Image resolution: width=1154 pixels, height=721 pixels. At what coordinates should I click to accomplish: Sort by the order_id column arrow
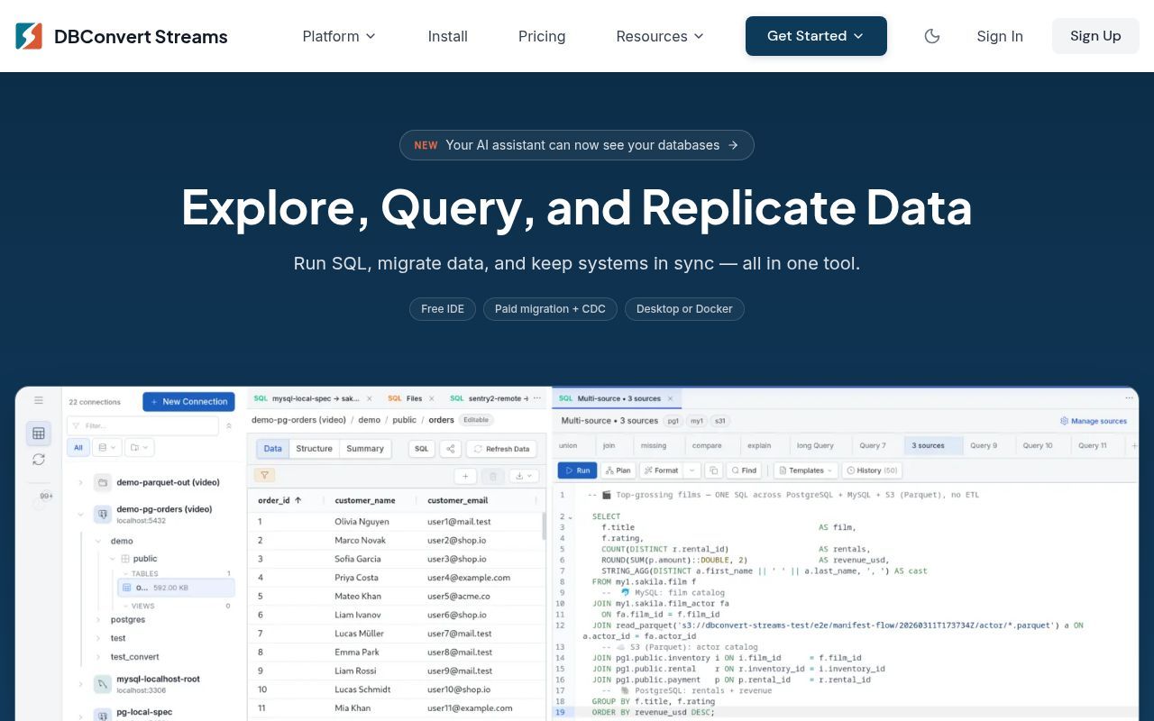coord(298,500)
